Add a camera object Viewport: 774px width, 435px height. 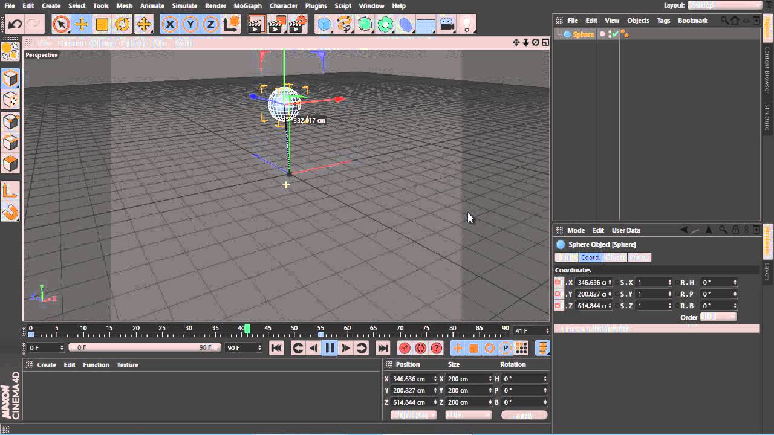[447, 24]
